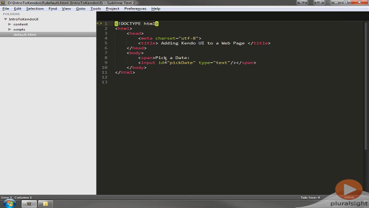Open the Preferences menu
The height and width of the screenshot is (208, 369).
point(135,9)
